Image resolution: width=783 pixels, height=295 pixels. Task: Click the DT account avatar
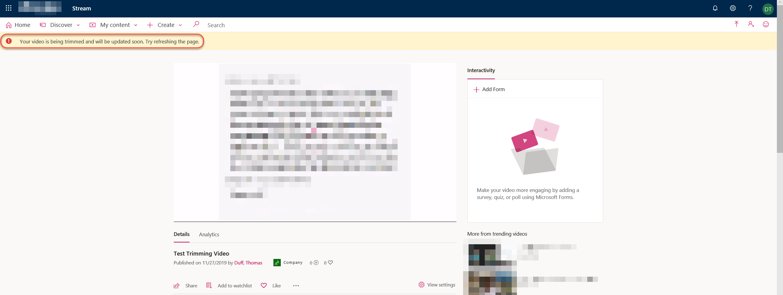point(769,8)
